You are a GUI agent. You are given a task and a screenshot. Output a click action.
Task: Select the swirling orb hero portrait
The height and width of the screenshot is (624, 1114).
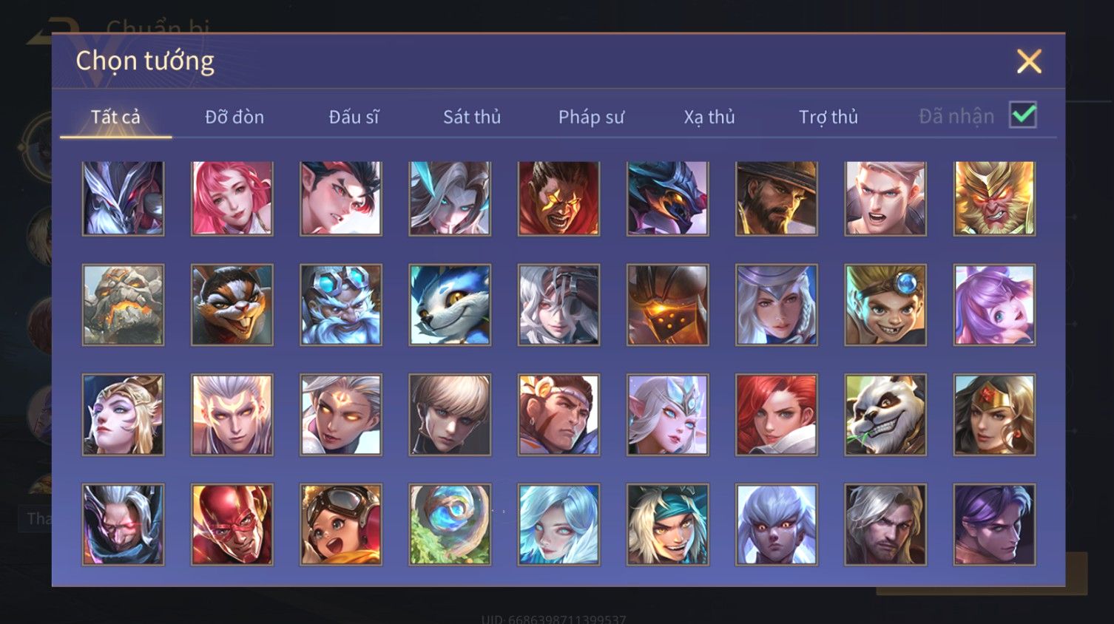coord(450,524)
